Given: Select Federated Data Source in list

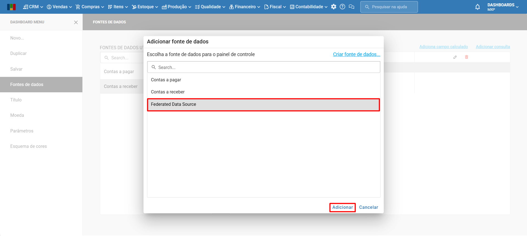Looking at the screenshot, I should tap(263, 104).
